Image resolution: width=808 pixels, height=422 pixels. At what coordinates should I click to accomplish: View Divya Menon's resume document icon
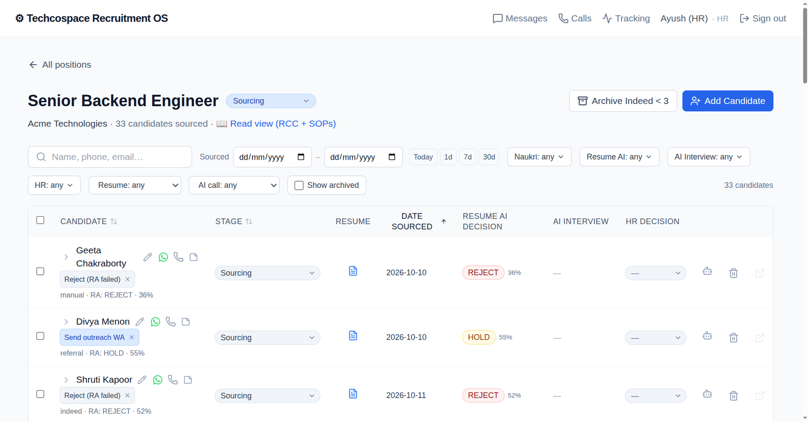[x=353, y=335]
